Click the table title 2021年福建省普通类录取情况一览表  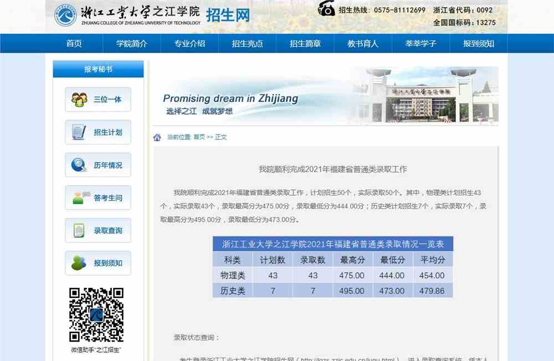tap(333, 244)
